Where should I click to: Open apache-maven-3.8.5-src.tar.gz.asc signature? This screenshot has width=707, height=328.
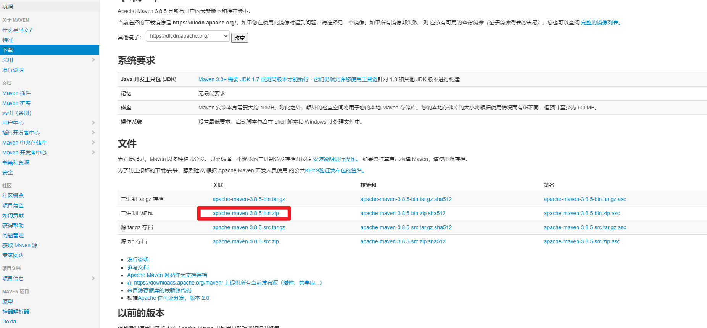[585, 227]
